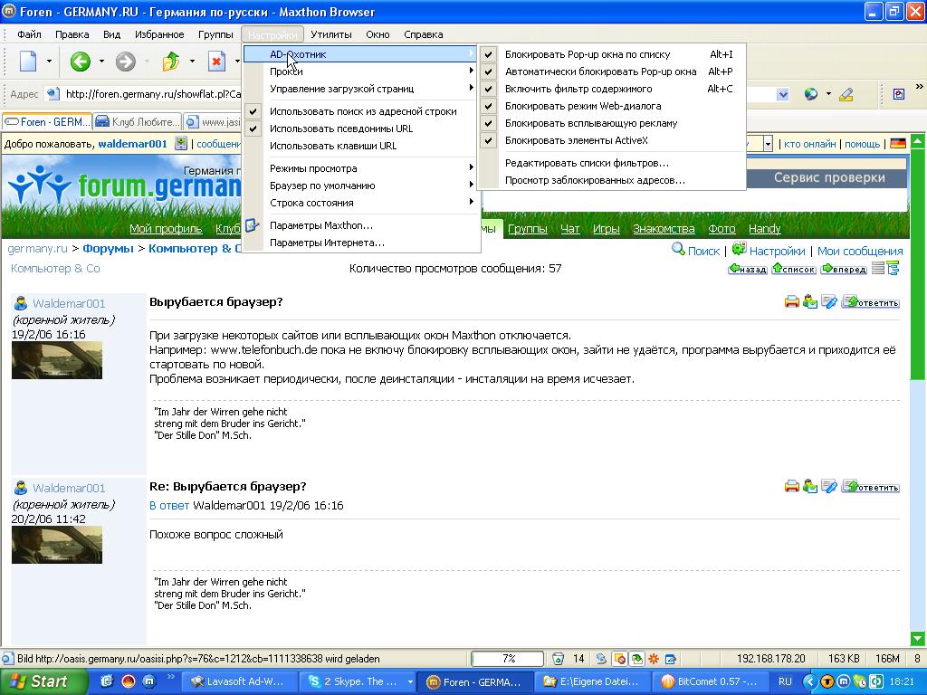Open the Back button history dropdown arrow

(x=101, y=61)
